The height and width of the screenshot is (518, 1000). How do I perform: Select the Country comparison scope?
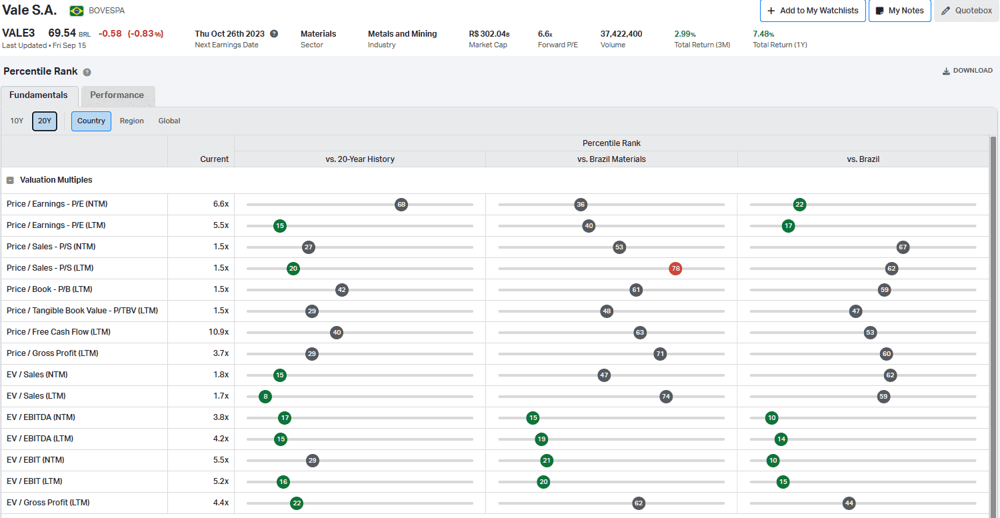pos(91,121)
